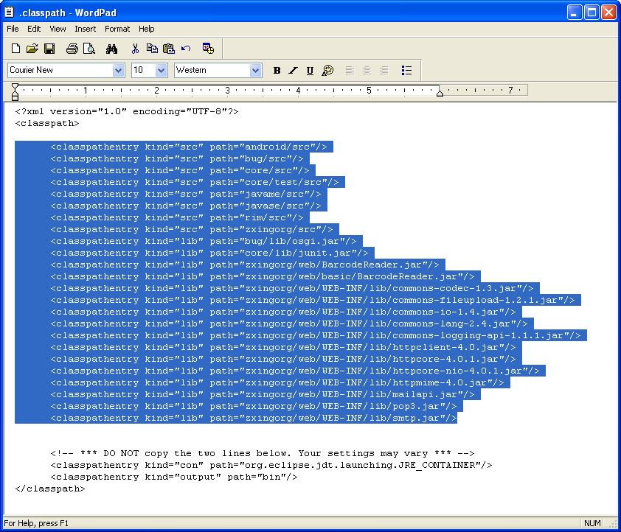Image resolution: width=621 pixels, height=532 pixels.
Task: Click the Undo icon
Action: 186,49
